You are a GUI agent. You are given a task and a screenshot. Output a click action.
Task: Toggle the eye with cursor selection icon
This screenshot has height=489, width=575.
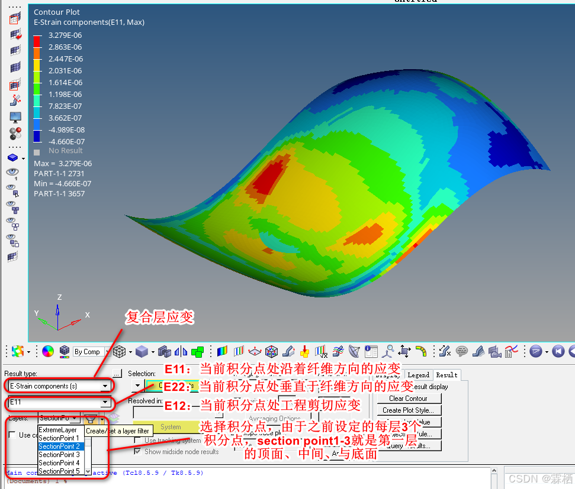(x=12, y=190)
